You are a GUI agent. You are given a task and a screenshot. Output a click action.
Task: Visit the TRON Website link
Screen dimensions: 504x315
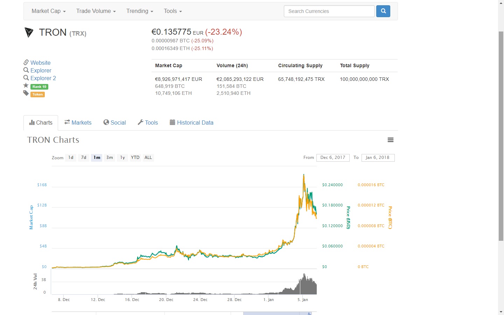pyautogui.click(x=40, y=63)
